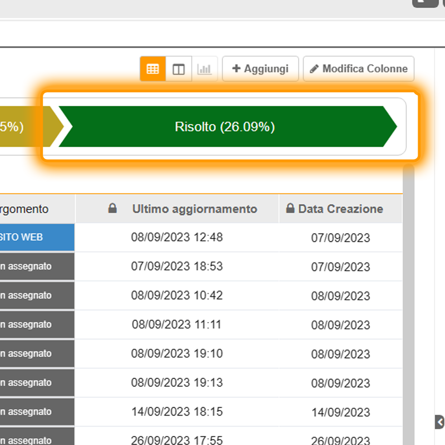Click the 08/09/2023 12:48 cell
This screenshot has height=445, width=445.
pos(177,238)
